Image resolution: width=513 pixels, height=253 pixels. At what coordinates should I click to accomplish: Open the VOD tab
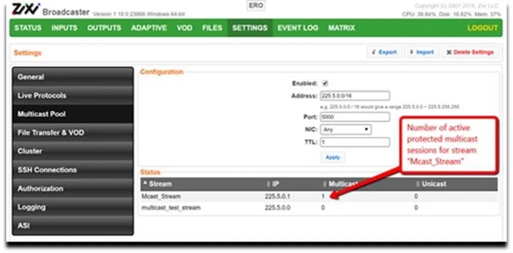pos(184,28)
